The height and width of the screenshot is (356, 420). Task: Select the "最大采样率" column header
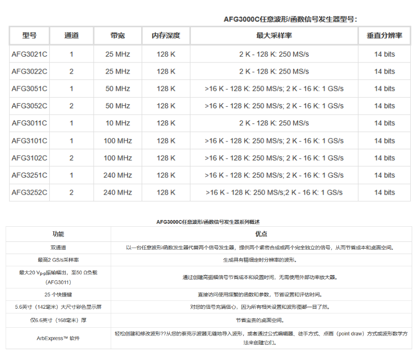(274, 36)
